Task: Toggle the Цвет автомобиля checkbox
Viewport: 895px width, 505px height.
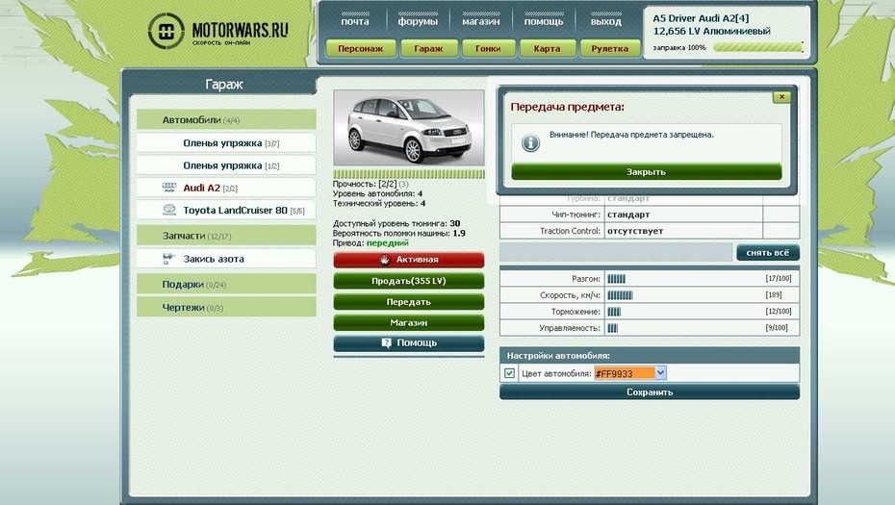Action: [509, 373]
